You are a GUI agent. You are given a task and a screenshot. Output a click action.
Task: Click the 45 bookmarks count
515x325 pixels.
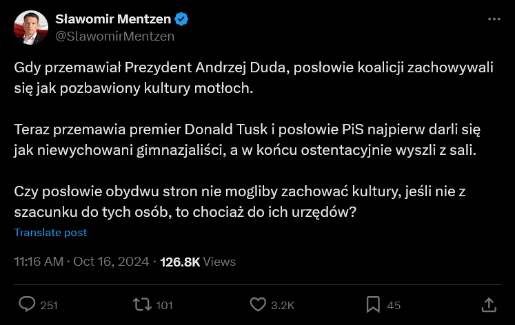coord(394,305)
